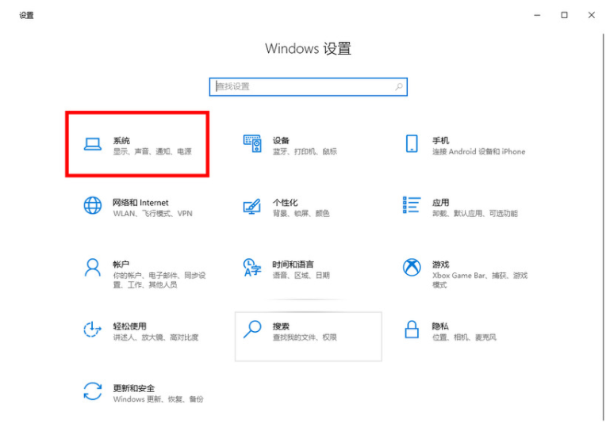This screenshot has width=606, height=423.
Task: Click the 游戏 category title text
Action: [x=440, y=265]
